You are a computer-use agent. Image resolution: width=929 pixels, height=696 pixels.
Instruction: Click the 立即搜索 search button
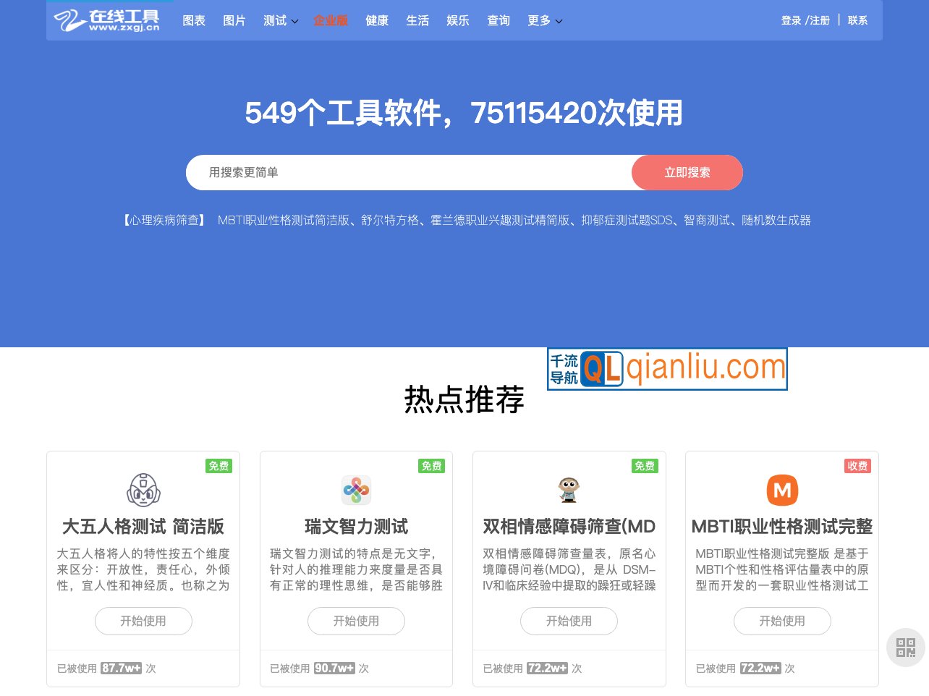tap(687, 172)
